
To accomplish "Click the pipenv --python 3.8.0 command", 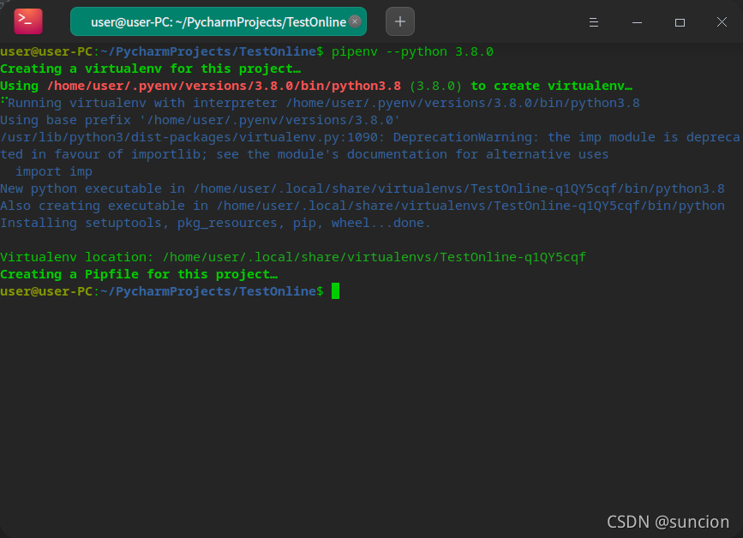I will coord(412,51).
